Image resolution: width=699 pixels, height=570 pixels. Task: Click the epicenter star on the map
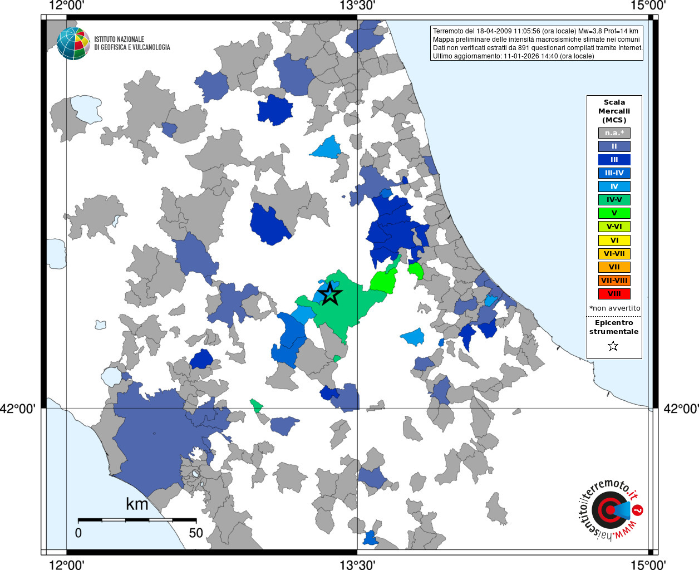(x=330, y=293)
